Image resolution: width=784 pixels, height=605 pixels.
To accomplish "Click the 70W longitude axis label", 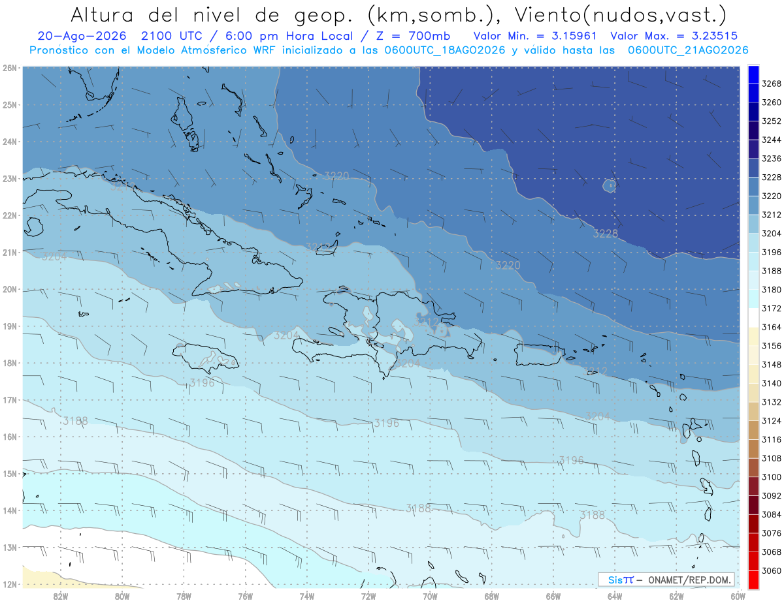I will pyautogui.click(x=430, y=597).
